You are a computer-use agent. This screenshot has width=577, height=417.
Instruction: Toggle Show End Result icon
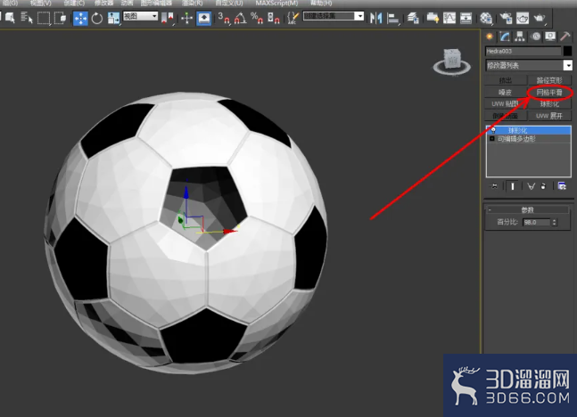tap(513, 186)
